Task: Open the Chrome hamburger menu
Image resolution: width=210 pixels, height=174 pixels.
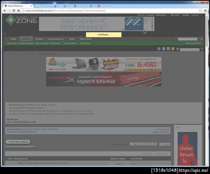Action: click(x=205, y=11)
